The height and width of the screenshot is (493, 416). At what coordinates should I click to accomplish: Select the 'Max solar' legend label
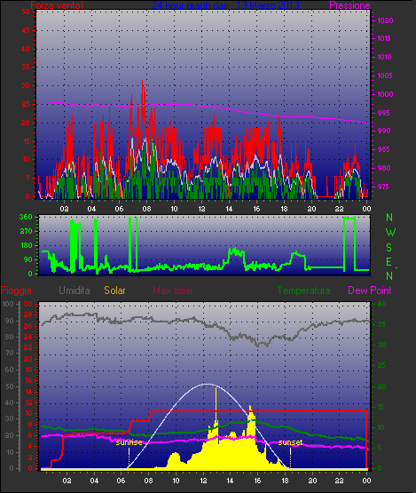click(173, 290)
